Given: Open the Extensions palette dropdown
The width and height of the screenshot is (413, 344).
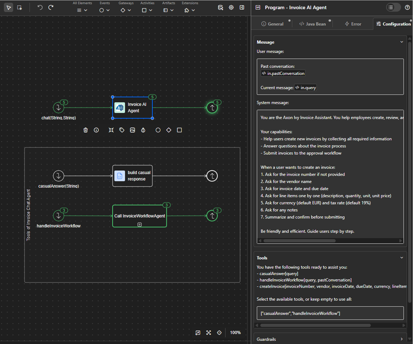Looking at the screenshot, I should 190,10.
